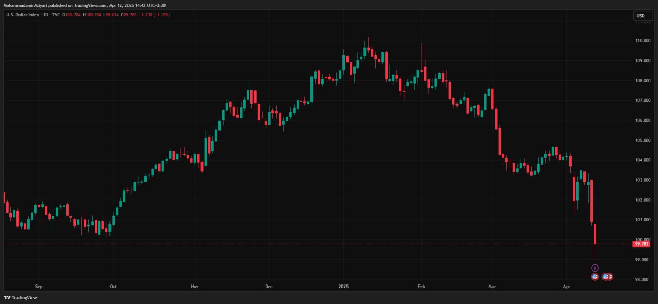658x304 pixels.
Task: Click the TVC exchange label
Action: tap(56, 15)
